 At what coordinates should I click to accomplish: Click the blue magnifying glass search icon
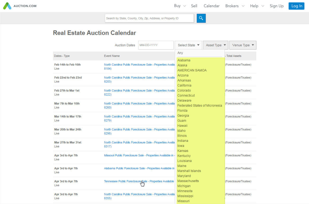(201, 18)
